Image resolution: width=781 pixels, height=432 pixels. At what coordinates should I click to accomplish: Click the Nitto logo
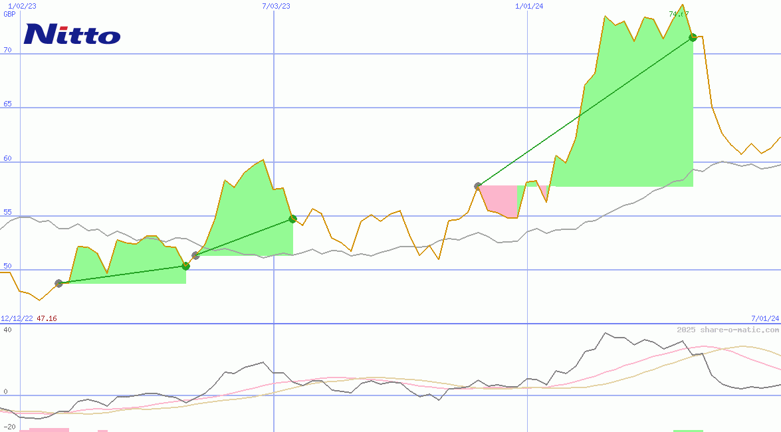click(72, 34)
